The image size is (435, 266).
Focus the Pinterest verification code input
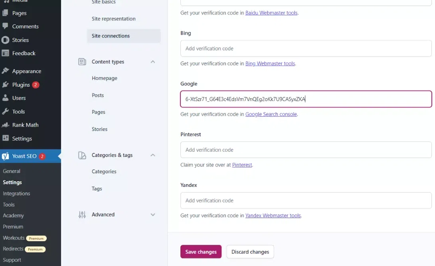[x=306, y=150]
